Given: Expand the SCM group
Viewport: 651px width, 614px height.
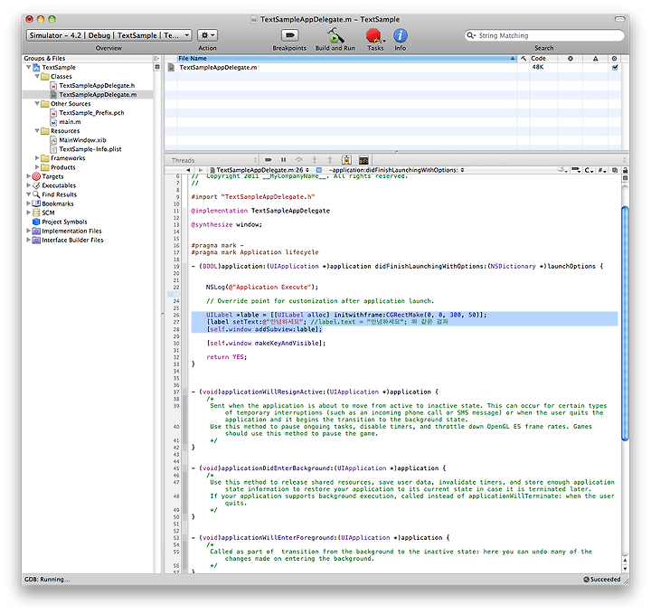Looking at the screenshot, I should point(28,213).
